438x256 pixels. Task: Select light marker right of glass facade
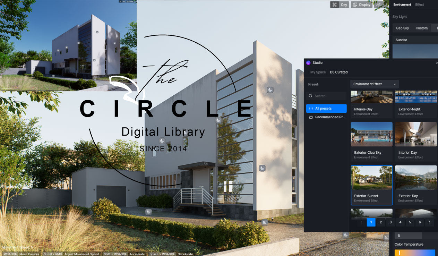pyautogui.click(x=263, y=168)
